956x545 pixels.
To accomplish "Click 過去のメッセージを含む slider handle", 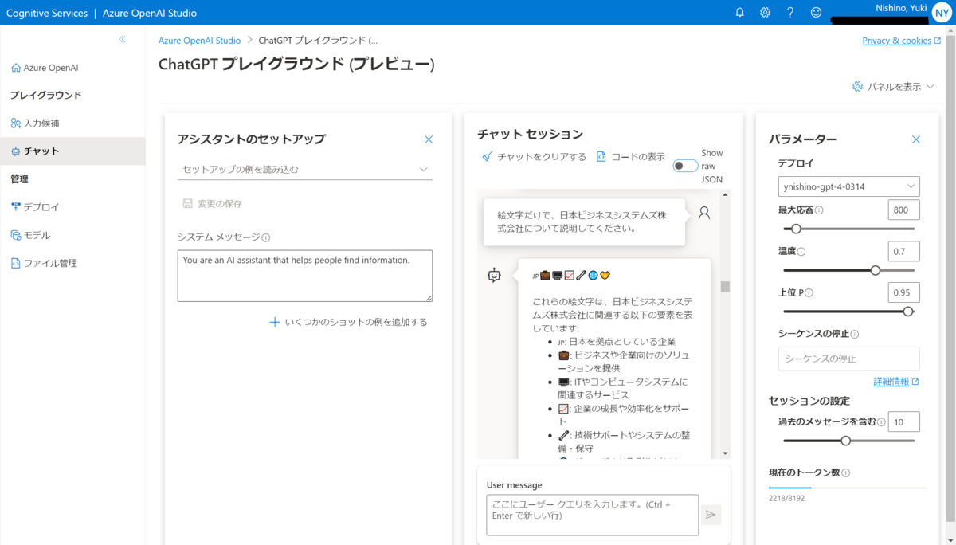I will [x=846, y=441].
